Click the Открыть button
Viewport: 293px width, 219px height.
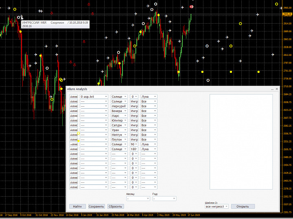243,206
